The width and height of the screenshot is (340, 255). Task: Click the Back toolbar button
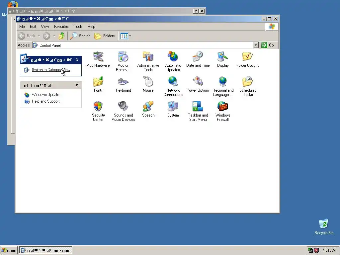point(27,36)
